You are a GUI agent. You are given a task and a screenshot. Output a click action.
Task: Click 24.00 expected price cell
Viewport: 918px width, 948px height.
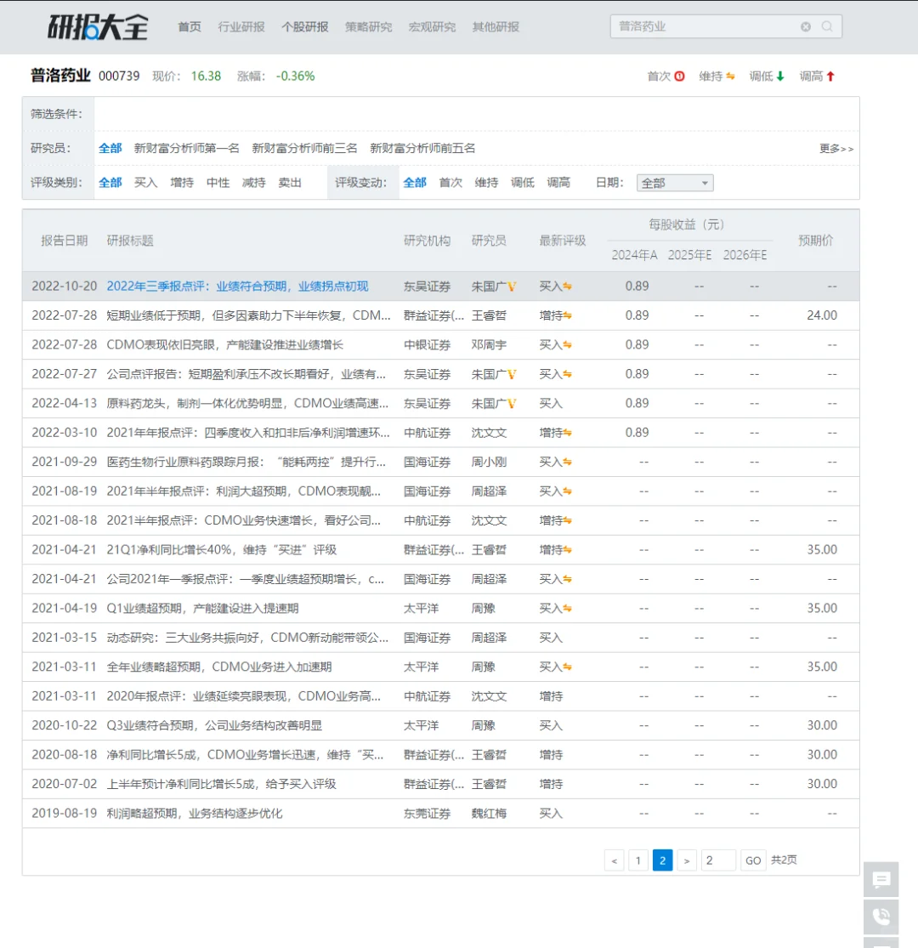[822, 315]
